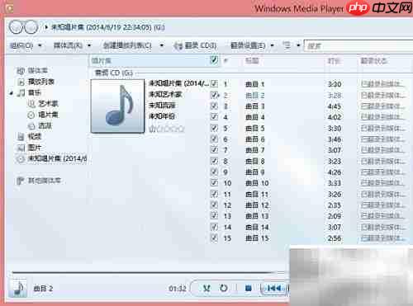
Task: Click the playback seek bar
Action: tap(150, 272)
